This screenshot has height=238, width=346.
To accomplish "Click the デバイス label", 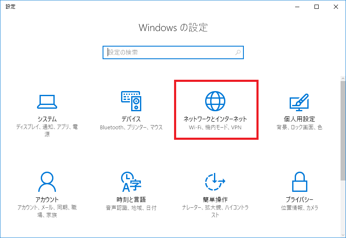I will [x=131, y=119].
